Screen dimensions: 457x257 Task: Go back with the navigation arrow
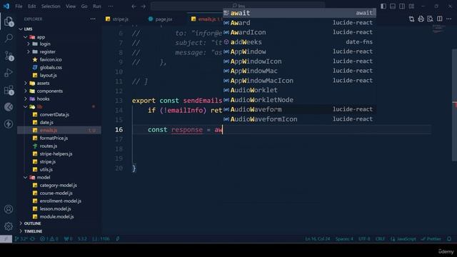pyautogui.click(x=134, y=6)
